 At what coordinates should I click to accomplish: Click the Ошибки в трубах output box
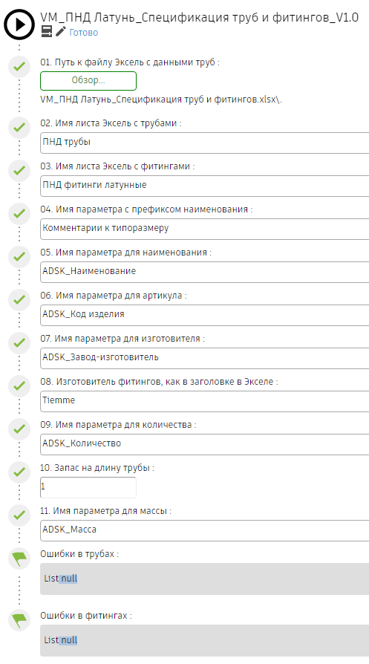click(205, 579)
